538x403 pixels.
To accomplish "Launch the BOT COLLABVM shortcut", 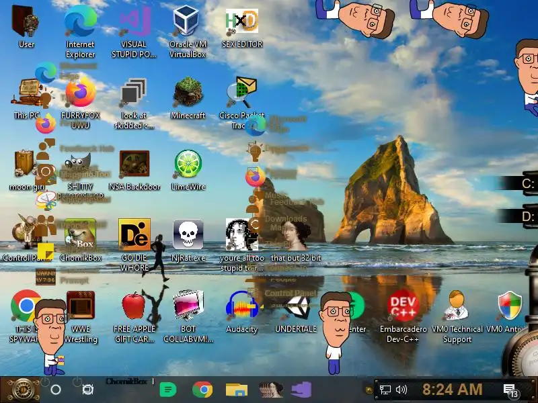I will (188, 316).
